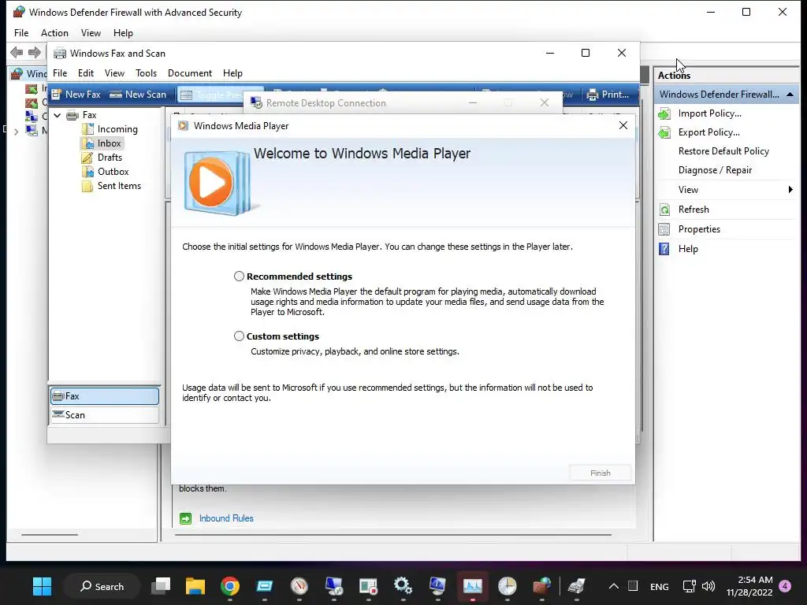Open the Windows Start menu

tap(43, 586)
